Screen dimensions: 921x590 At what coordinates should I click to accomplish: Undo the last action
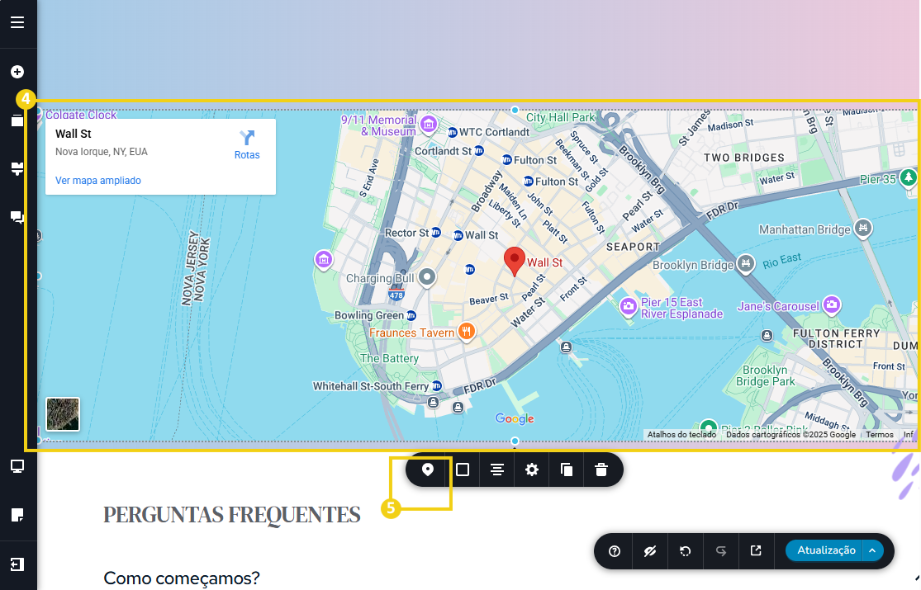coord(685,551)
